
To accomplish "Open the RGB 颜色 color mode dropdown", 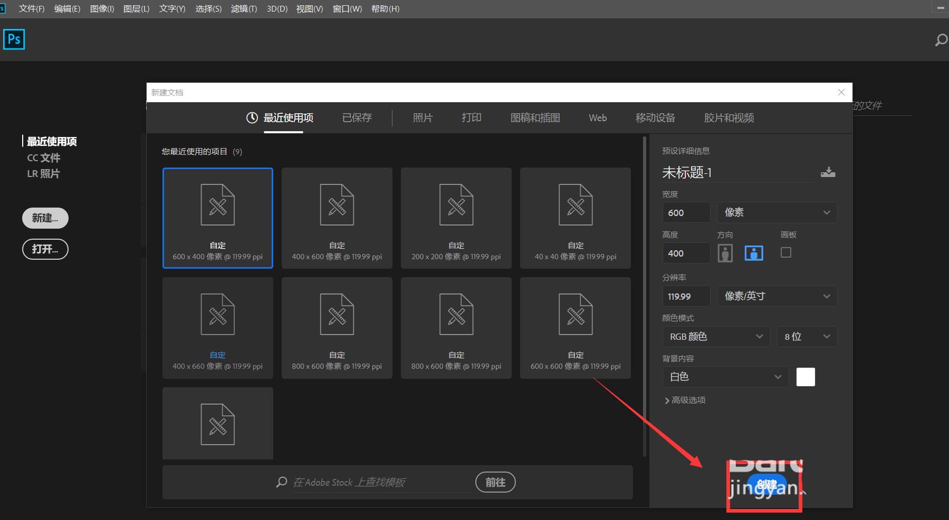I will [716, 337].
